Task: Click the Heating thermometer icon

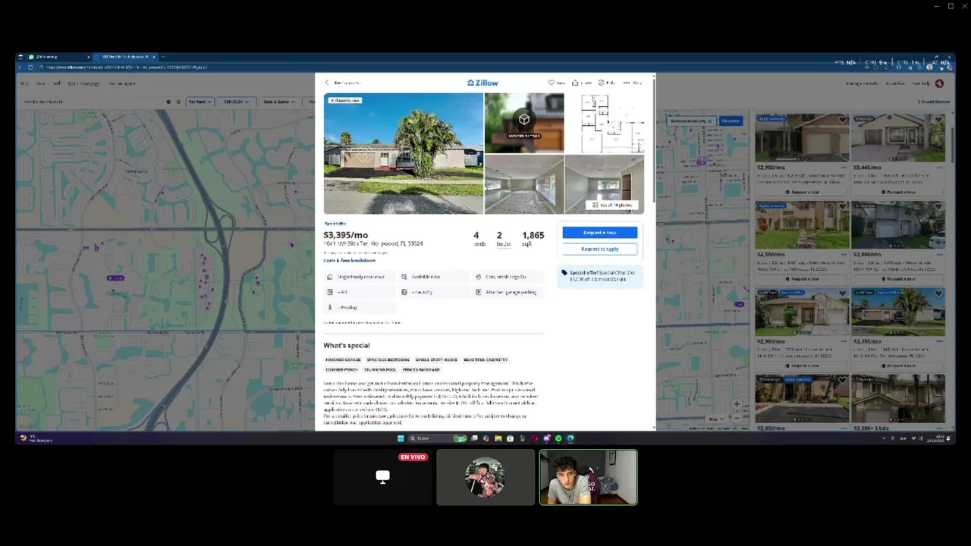Action: click(330, 307)
